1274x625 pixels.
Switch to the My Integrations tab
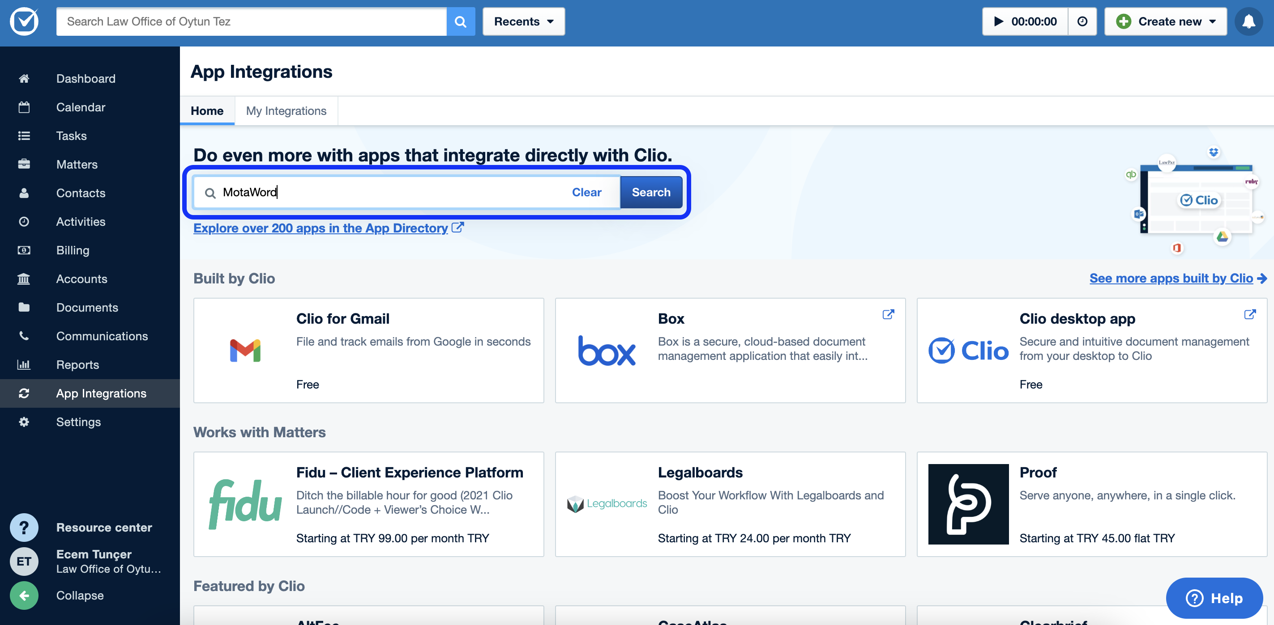tap(286, 111)
